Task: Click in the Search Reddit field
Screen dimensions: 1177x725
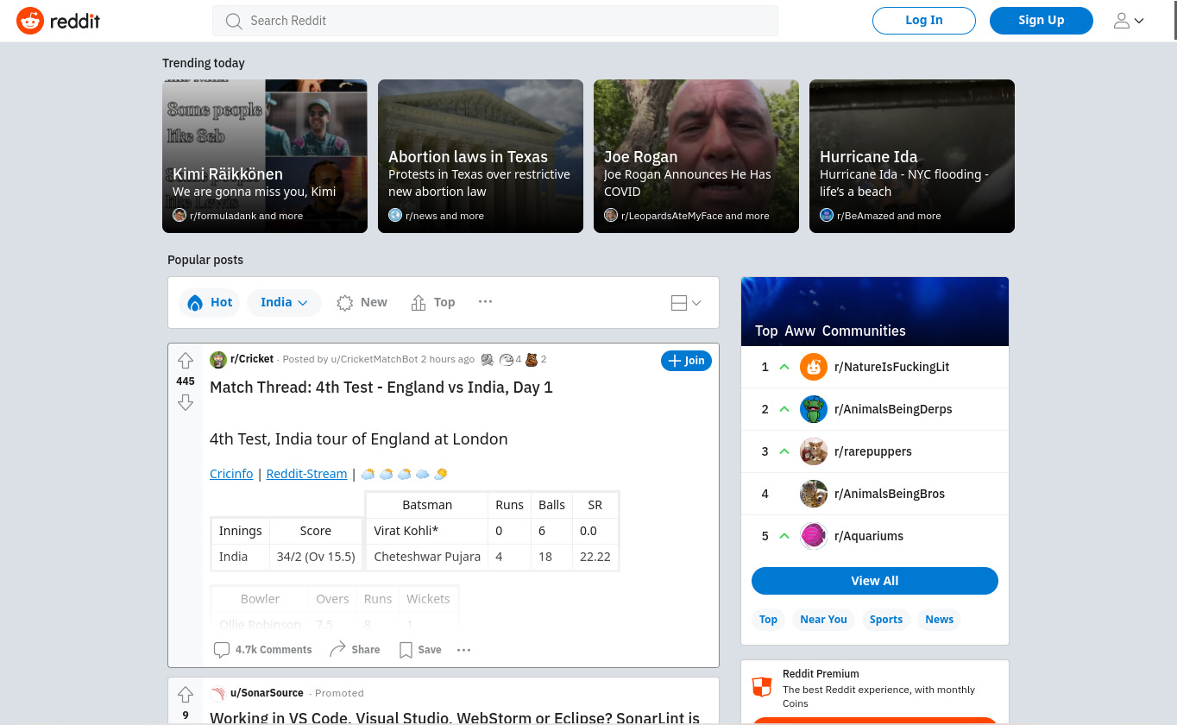Action: [495, 21]
